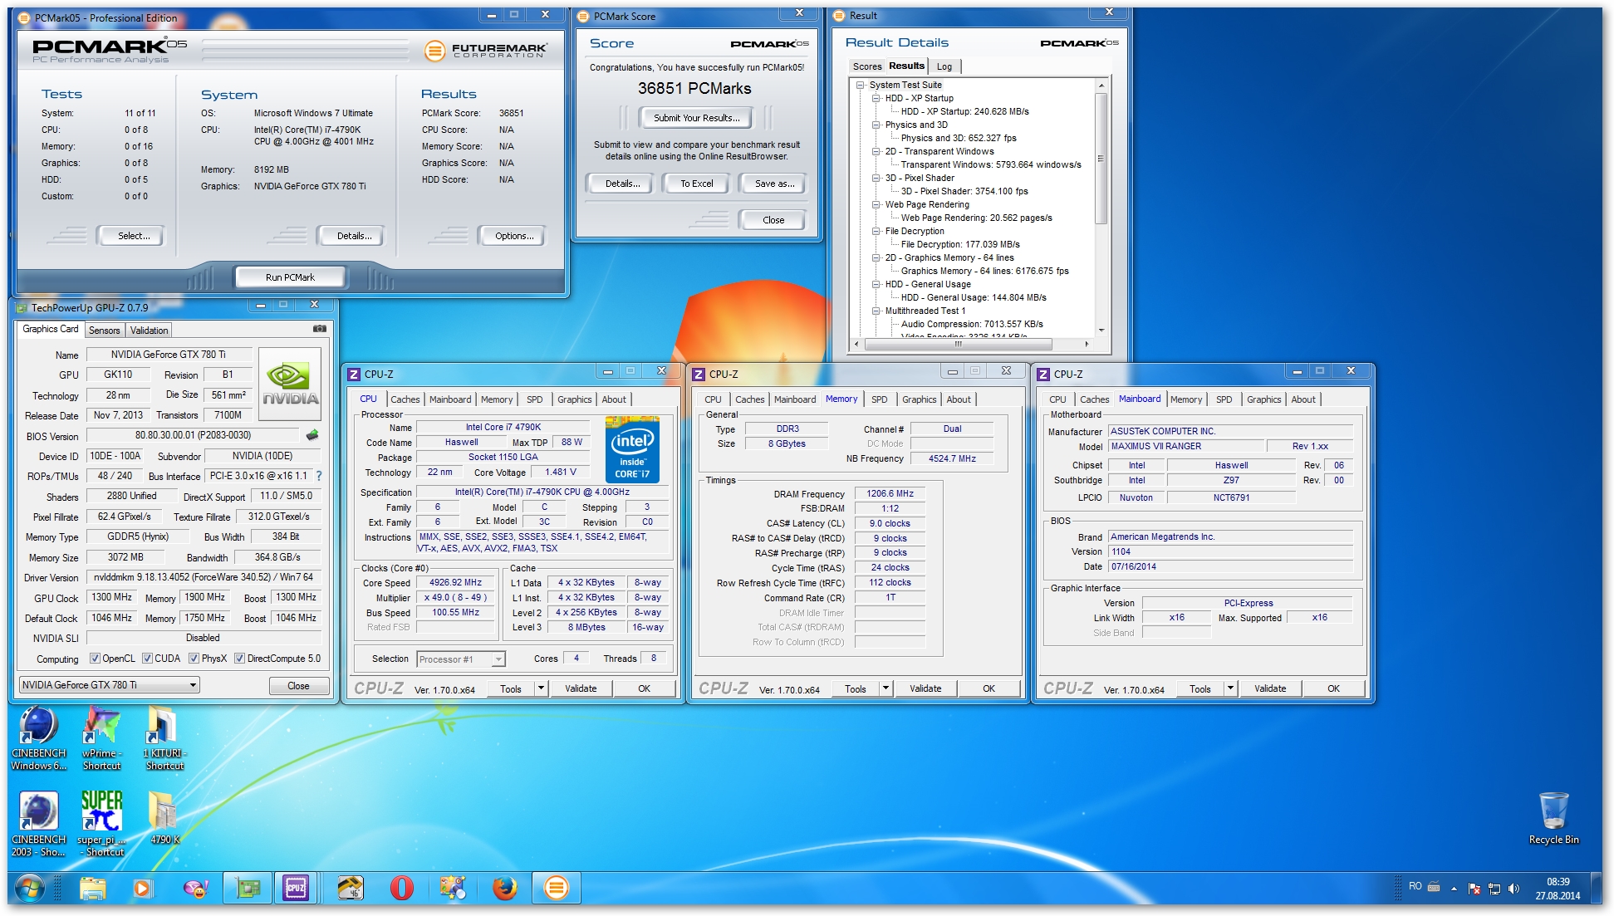Click the NVIDIA logo in GPU-Z
This screenshot has height=916, width=1614.
pyautogui.click(x=290, y=382)
